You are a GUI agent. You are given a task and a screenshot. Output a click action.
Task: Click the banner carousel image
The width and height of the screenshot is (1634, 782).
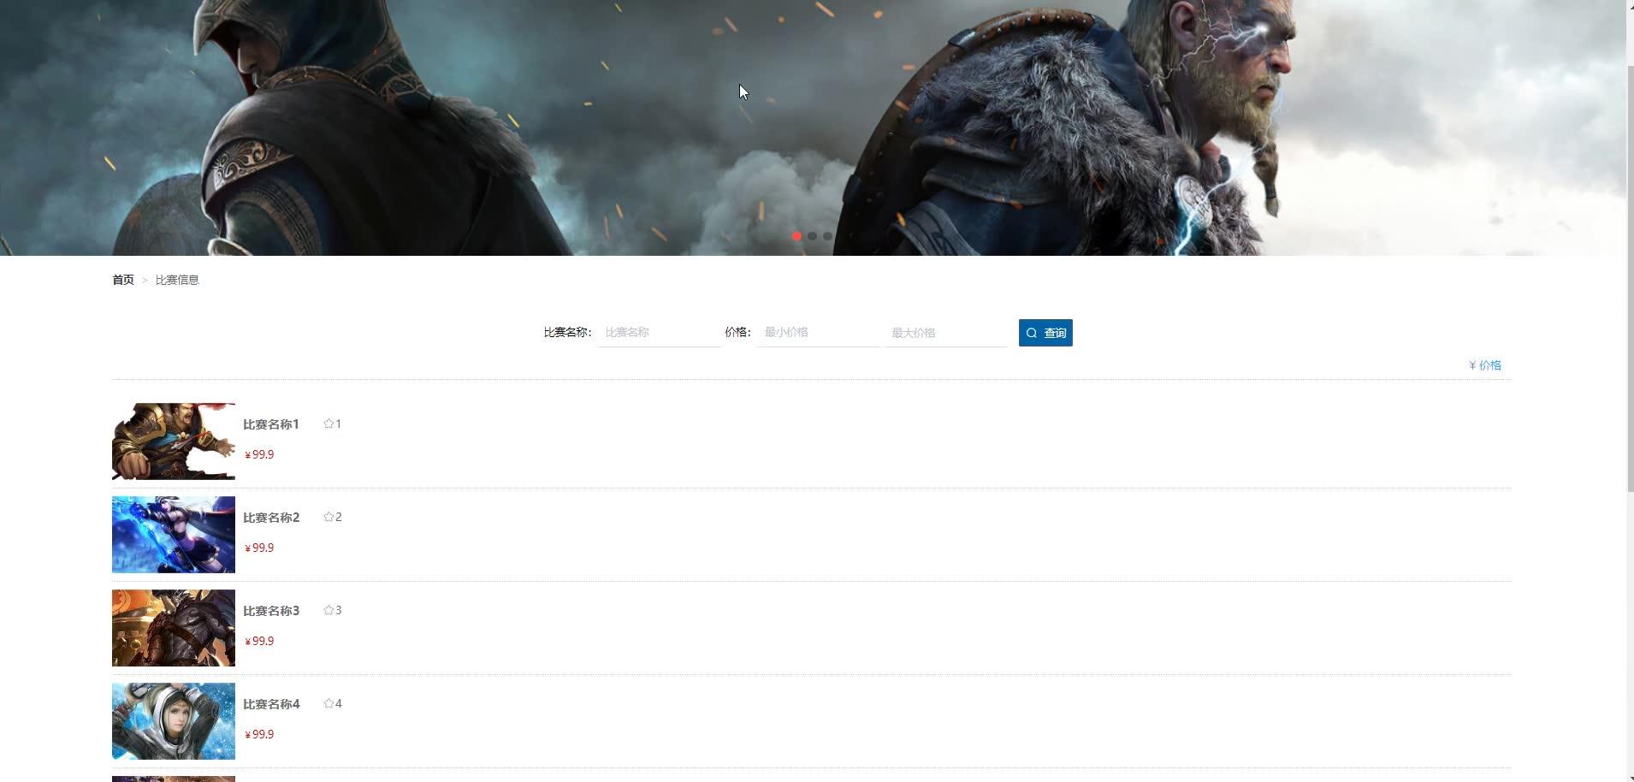813,127
